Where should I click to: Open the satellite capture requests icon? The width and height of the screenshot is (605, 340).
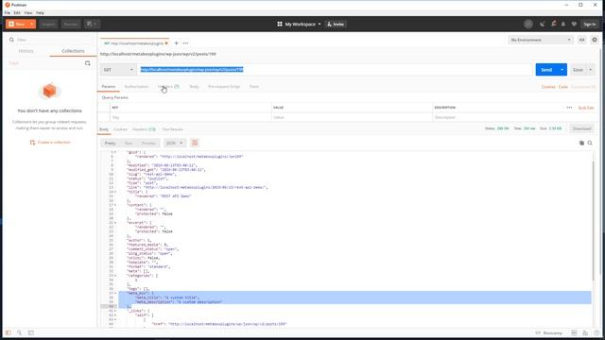[542, 24]
